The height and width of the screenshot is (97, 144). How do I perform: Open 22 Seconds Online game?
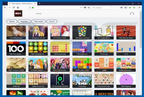tap(60, 81)
